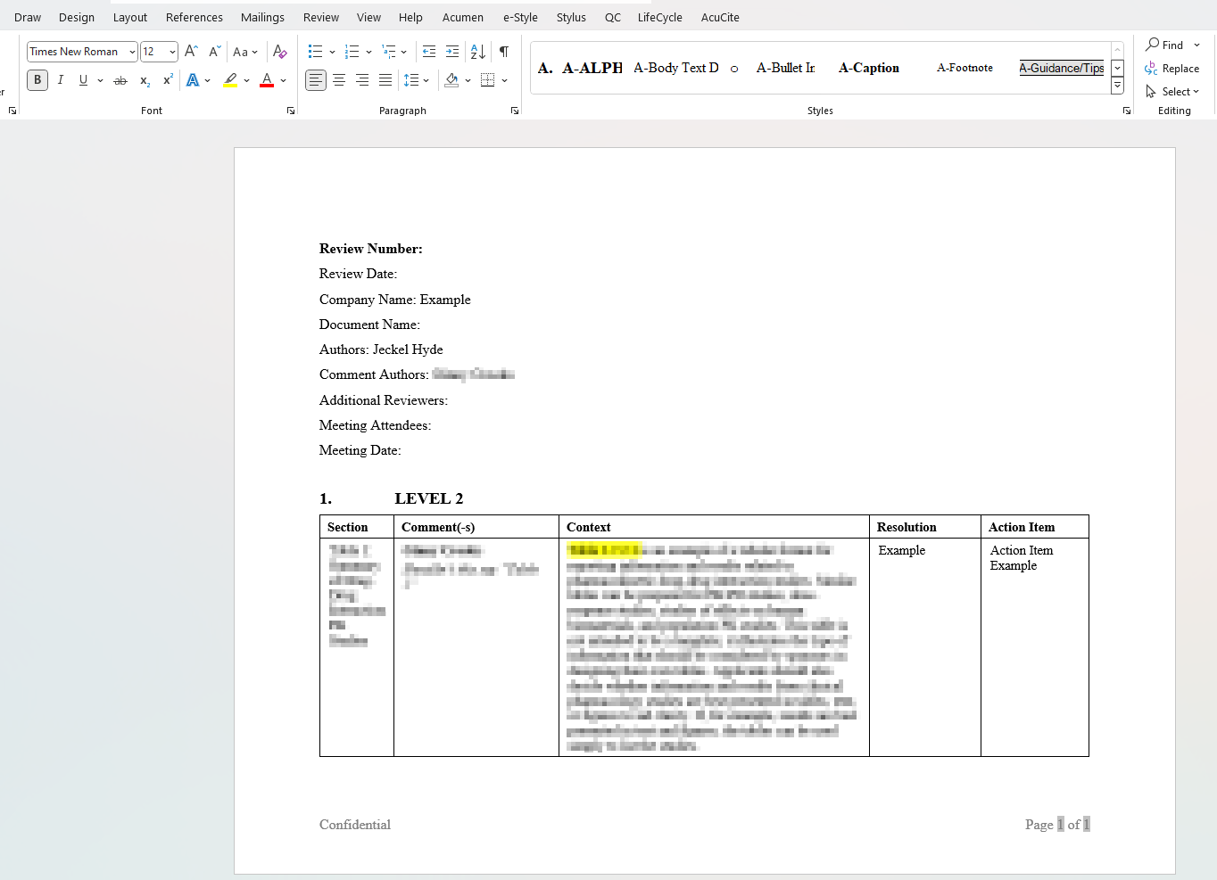Apply the A-Footnote style
The width and height of the screenshot is (1217, 880).
964,68
